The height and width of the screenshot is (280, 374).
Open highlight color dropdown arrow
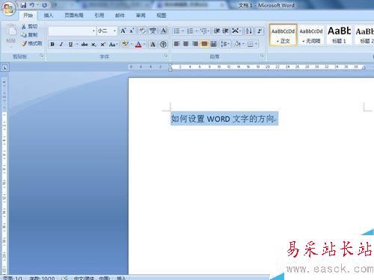click(x=132, y=44)
